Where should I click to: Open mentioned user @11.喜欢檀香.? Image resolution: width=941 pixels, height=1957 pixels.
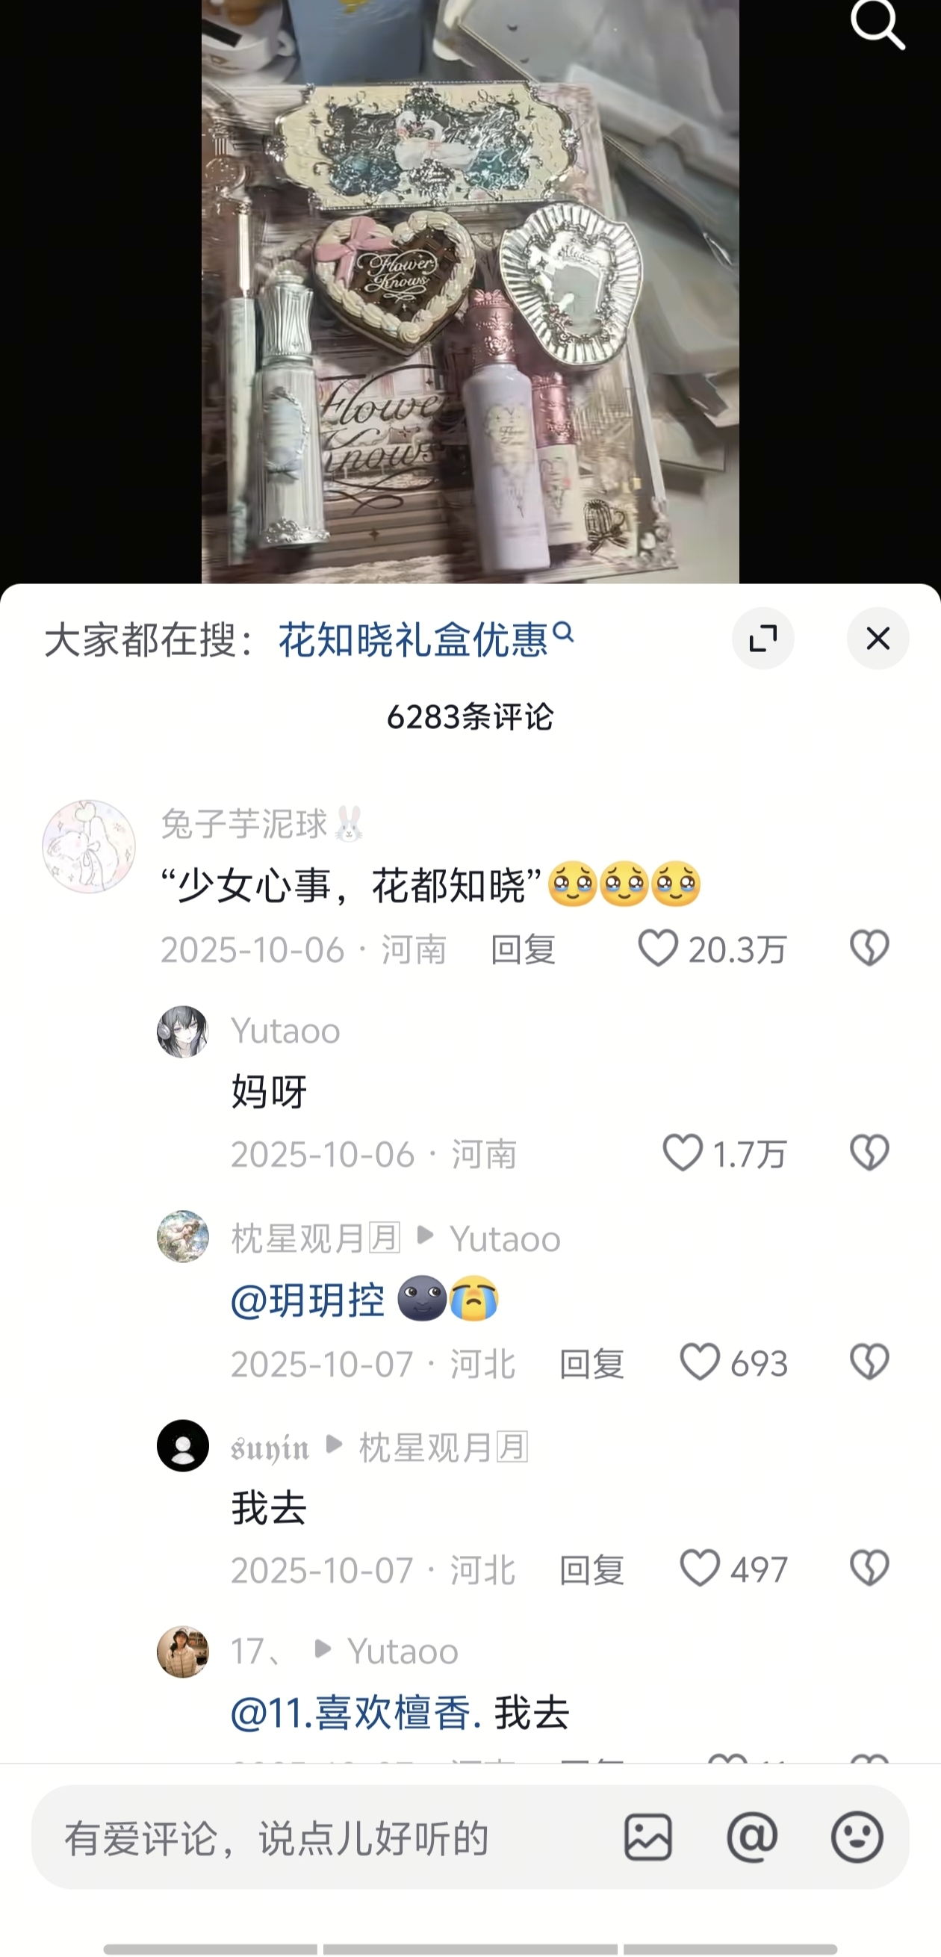point(356,1714)
